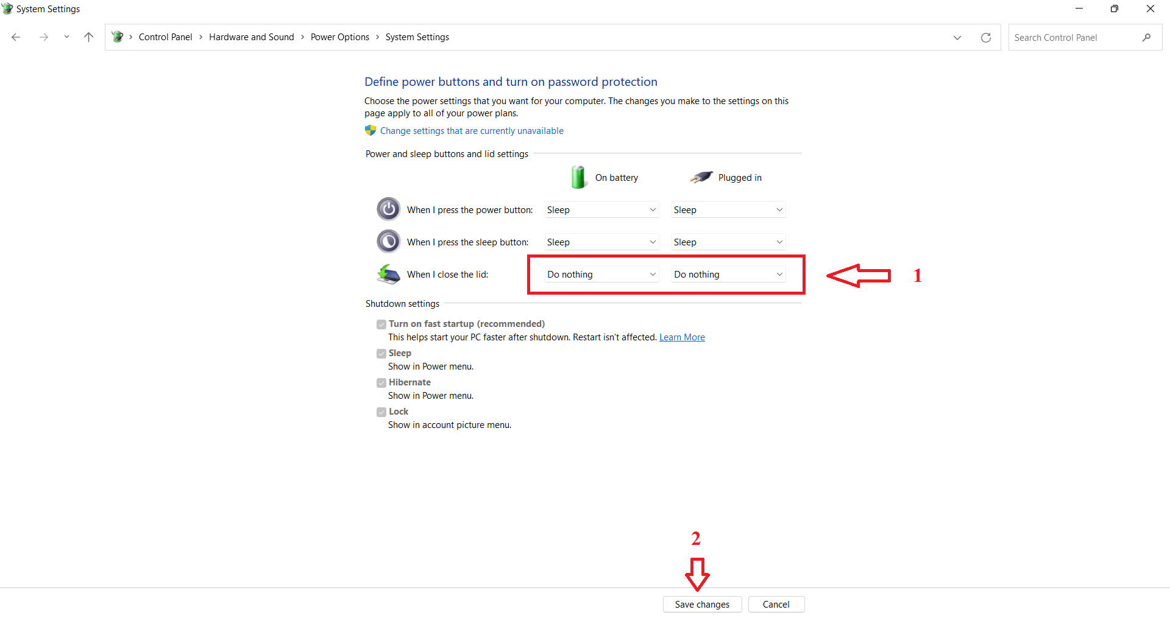Image resolution: width=1170 pixels, height=621 pixels.
Task: Open the Learn More link
Action: coord(682,337)
